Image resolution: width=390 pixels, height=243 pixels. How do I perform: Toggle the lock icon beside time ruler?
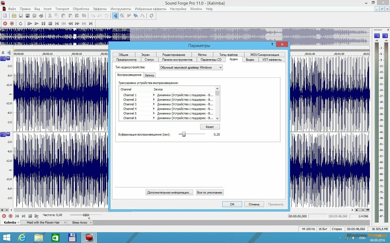3,53
